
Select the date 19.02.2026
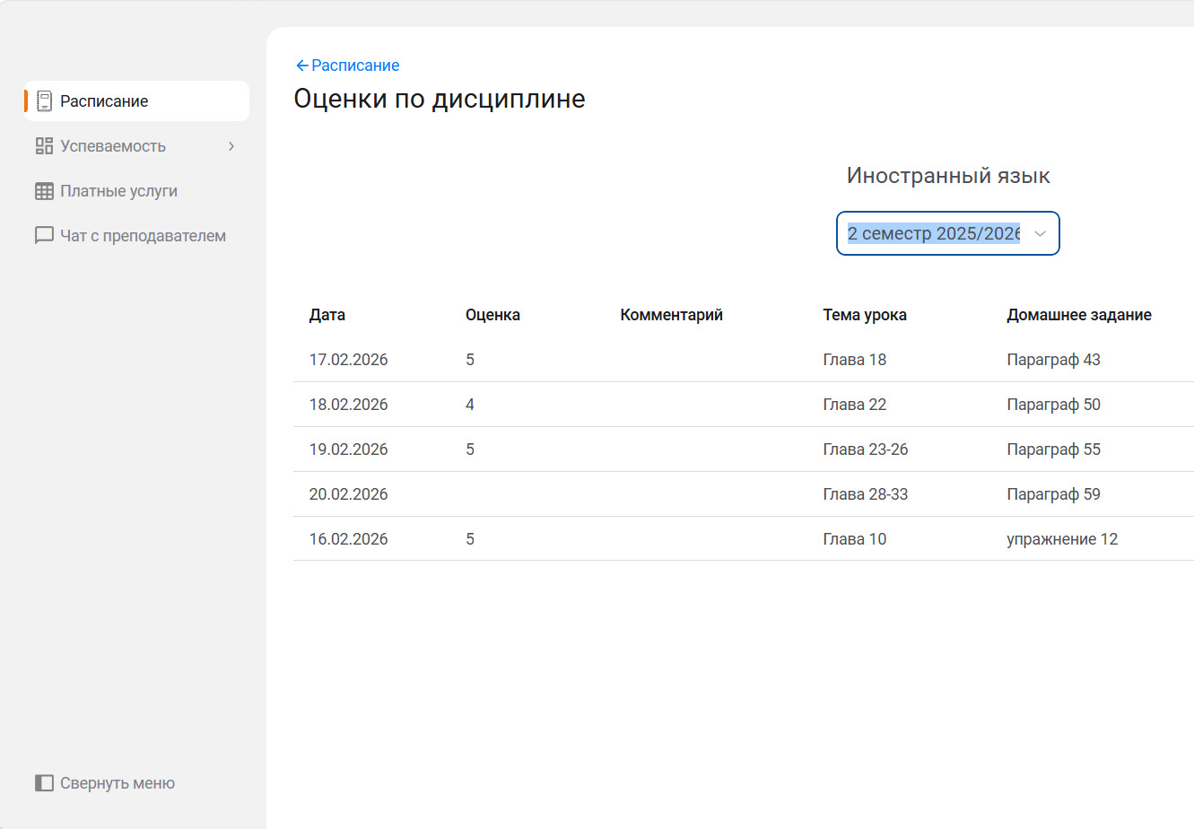[349, 449]
